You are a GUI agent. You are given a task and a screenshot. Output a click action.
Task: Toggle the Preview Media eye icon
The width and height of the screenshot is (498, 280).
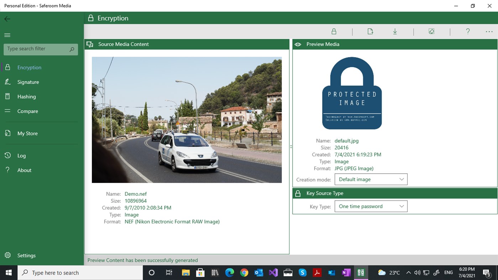pyautogui.click(x=298, y=44)
